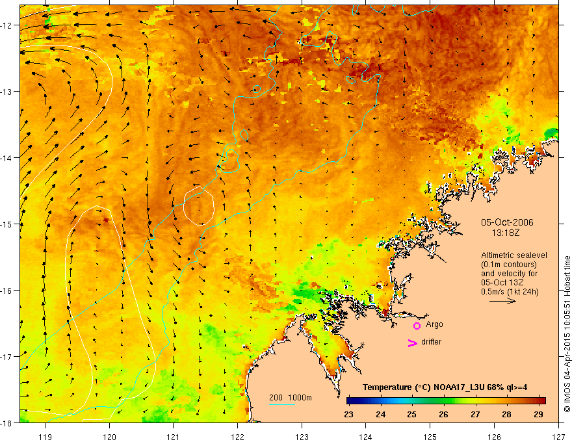Click the IMOS copyright timestamp text
572x442 pixels.
[567, 334]
